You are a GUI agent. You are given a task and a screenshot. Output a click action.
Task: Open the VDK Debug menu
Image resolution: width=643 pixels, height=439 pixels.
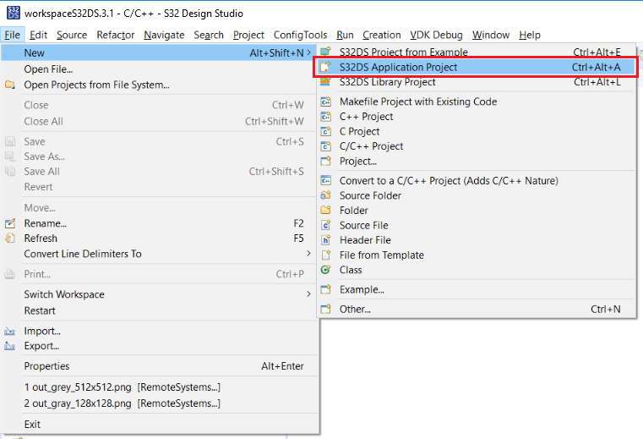[436, 35]
